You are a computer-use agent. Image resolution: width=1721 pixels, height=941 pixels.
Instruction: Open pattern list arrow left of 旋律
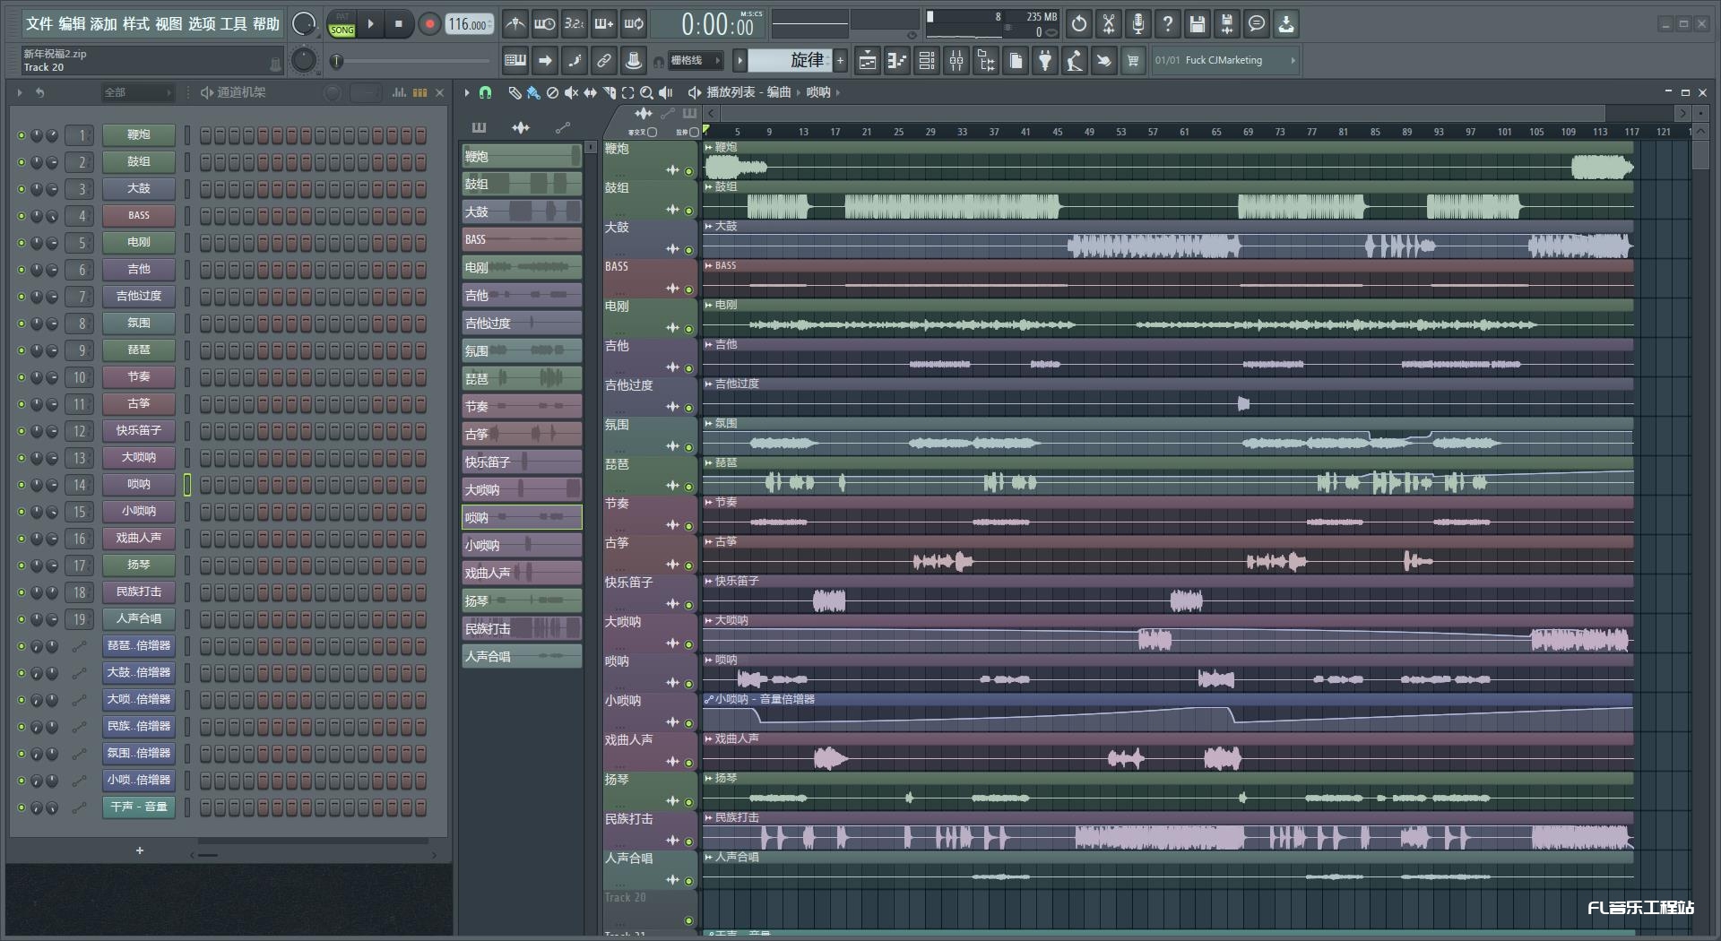739,61
